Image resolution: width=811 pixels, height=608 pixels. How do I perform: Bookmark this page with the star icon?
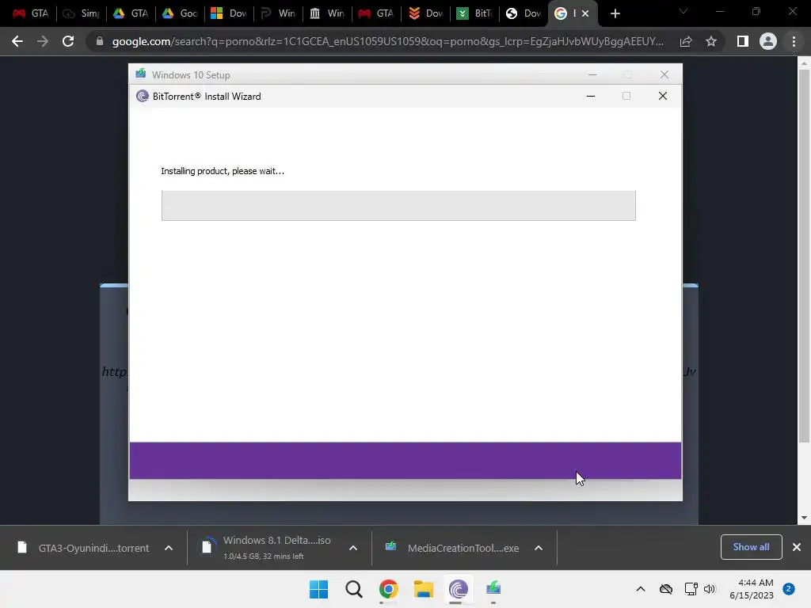[x=711, y=41]
